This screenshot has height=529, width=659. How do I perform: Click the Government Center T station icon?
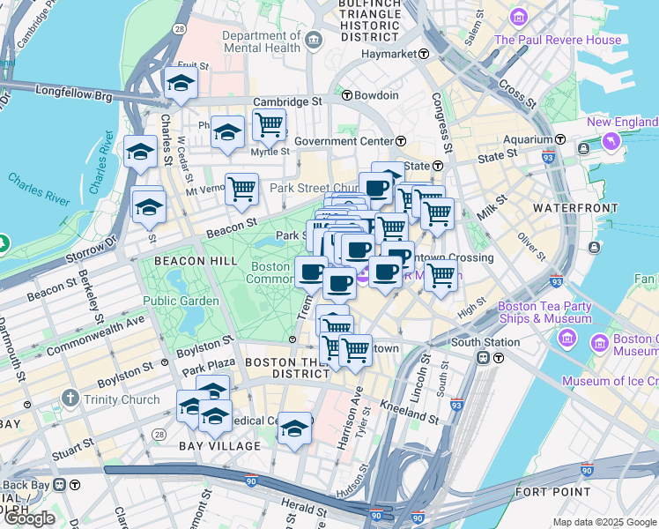pyautogui.click(x=401, y=141)
